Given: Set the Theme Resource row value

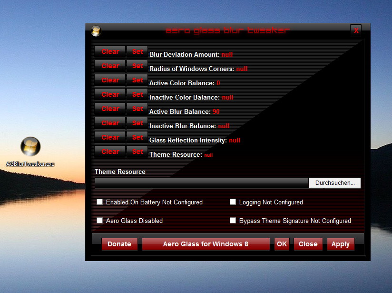Looking at the screenshot, I should point(137,152).
